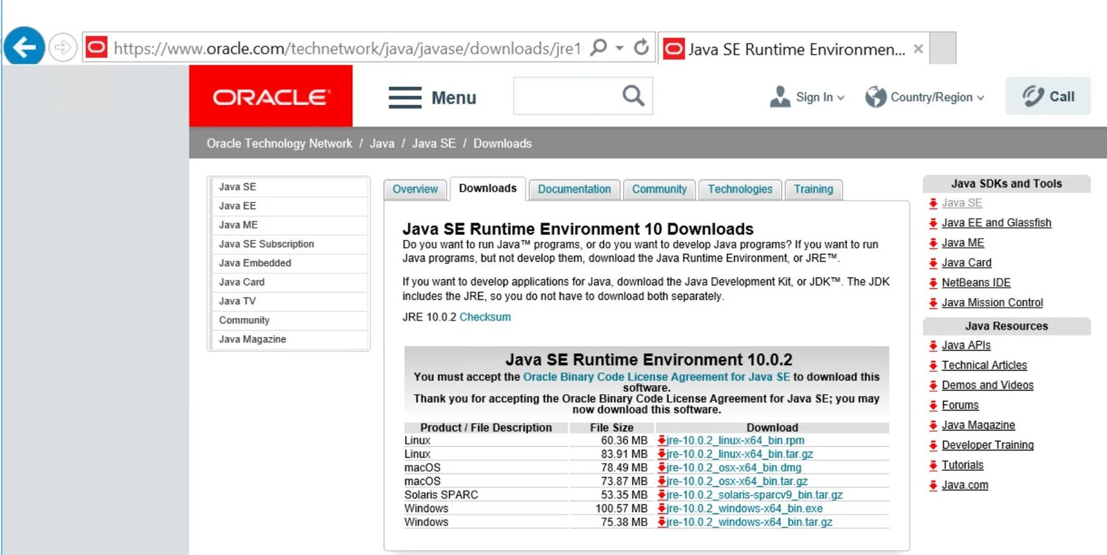Download jre-10.0.2_solaris-sparcv9_bin.tar.gz
This screenshot has width=1107, height=555.
pyautogui.click(x=754, y=495)
